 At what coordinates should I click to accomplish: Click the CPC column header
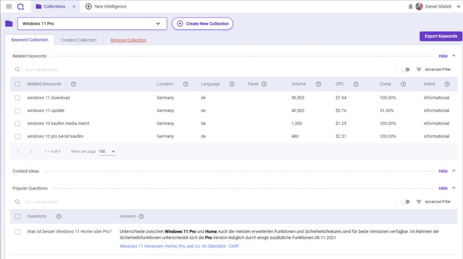[x=340, y=84]
